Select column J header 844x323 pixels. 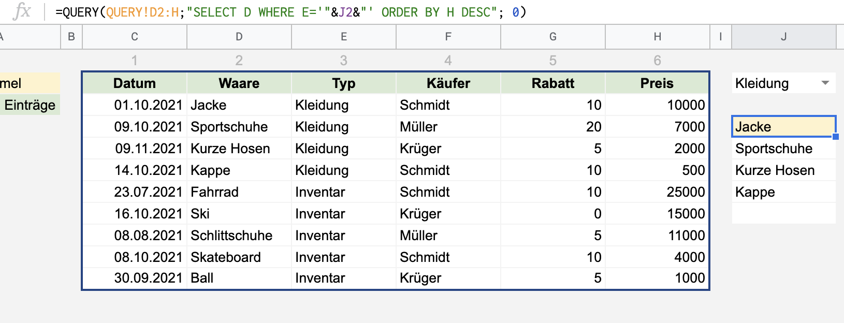pyautogui.click(x=783, y=37)
